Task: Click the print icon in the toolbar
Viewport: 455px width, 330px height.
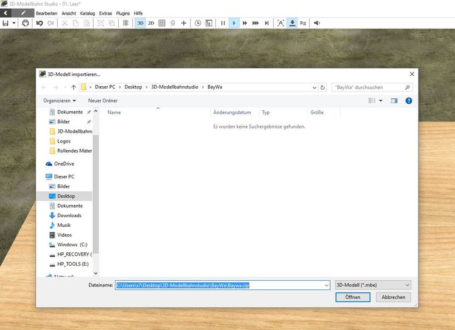Action: pyautogui.click(x=25, y=23)
